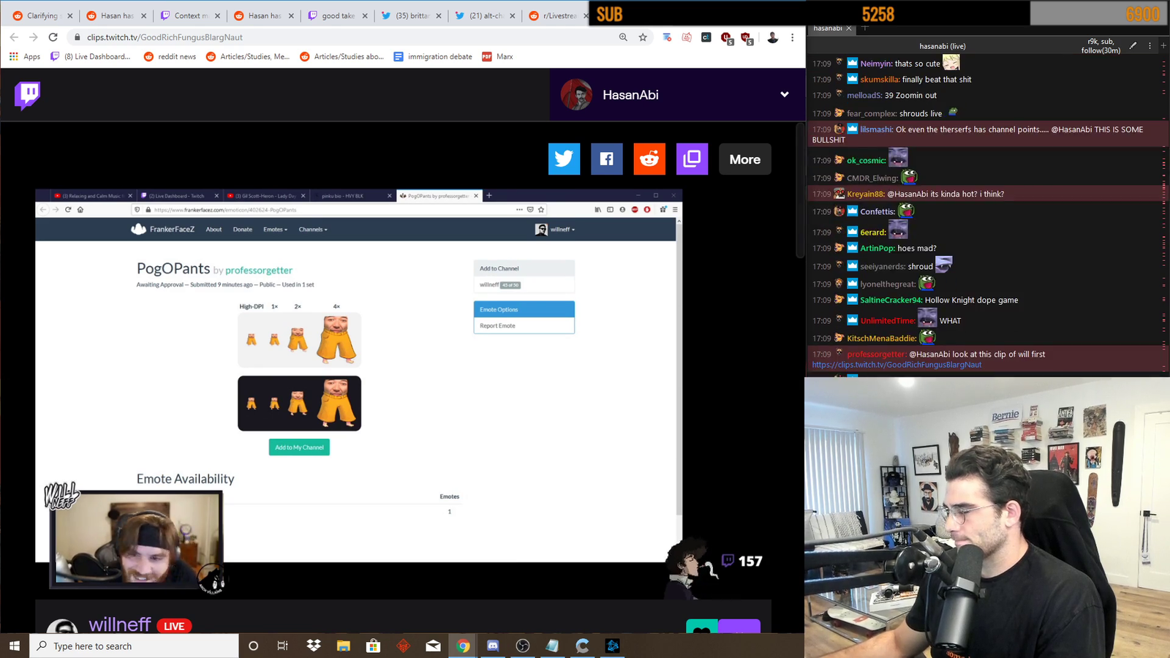The image size is (1170, 658).
Task: Go to the Twitch home logo
Action: pos(28,95)
